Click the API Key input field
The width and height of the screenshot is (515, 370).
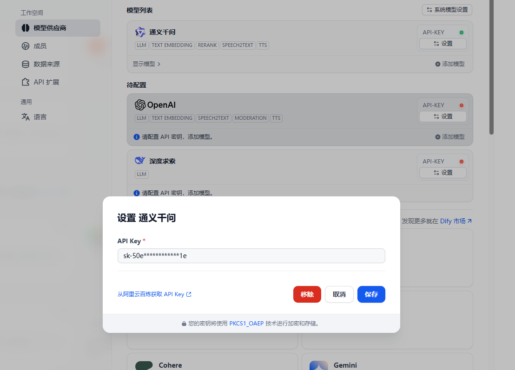(x=251, y=256)
